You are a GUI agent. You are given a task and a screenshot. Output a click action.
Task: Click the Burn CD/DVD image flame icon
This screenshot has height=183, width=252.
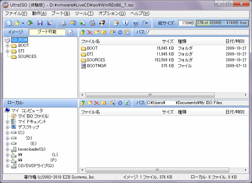[103, 23]
